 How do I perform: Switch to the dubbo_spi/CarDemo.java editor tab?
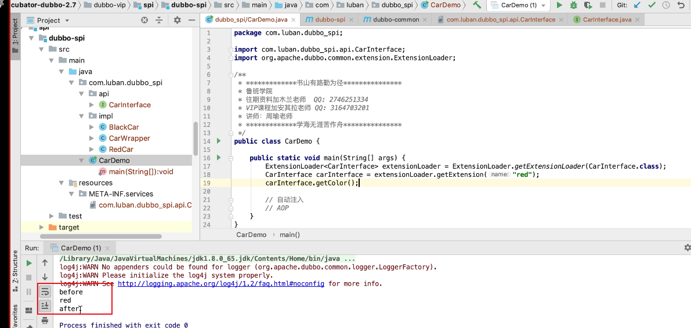tap(250, 19)
